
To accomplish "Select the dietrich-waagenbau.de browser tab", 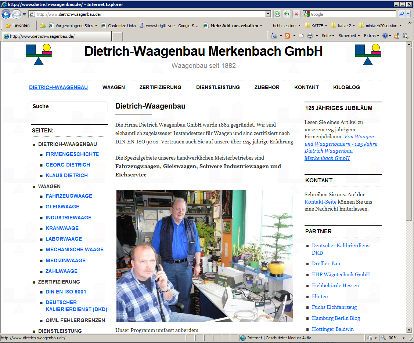I will click(57, 36).
